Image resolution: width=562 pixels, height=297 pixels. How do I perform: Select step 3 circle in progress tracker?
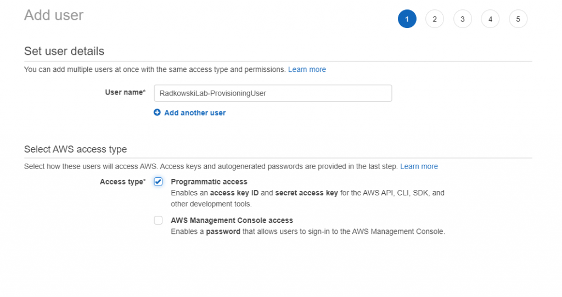tap(462, 19)
